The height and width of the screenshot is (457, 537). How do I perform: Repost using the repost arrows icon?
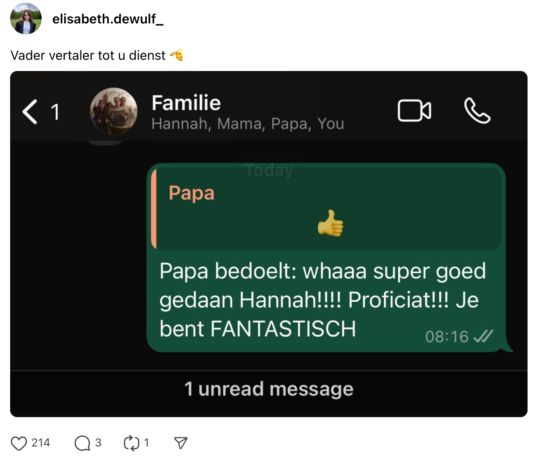click(x=132, y=443)
